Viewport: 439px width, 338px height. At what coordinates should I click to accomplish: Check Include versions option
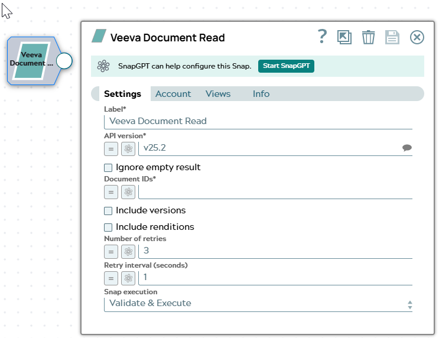108,211
